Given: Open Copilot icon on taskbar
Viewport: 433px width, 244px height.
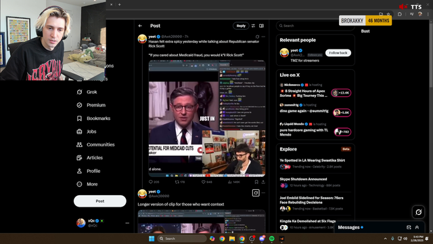Looking at the screenshot, I should click(x=212, y=239).
